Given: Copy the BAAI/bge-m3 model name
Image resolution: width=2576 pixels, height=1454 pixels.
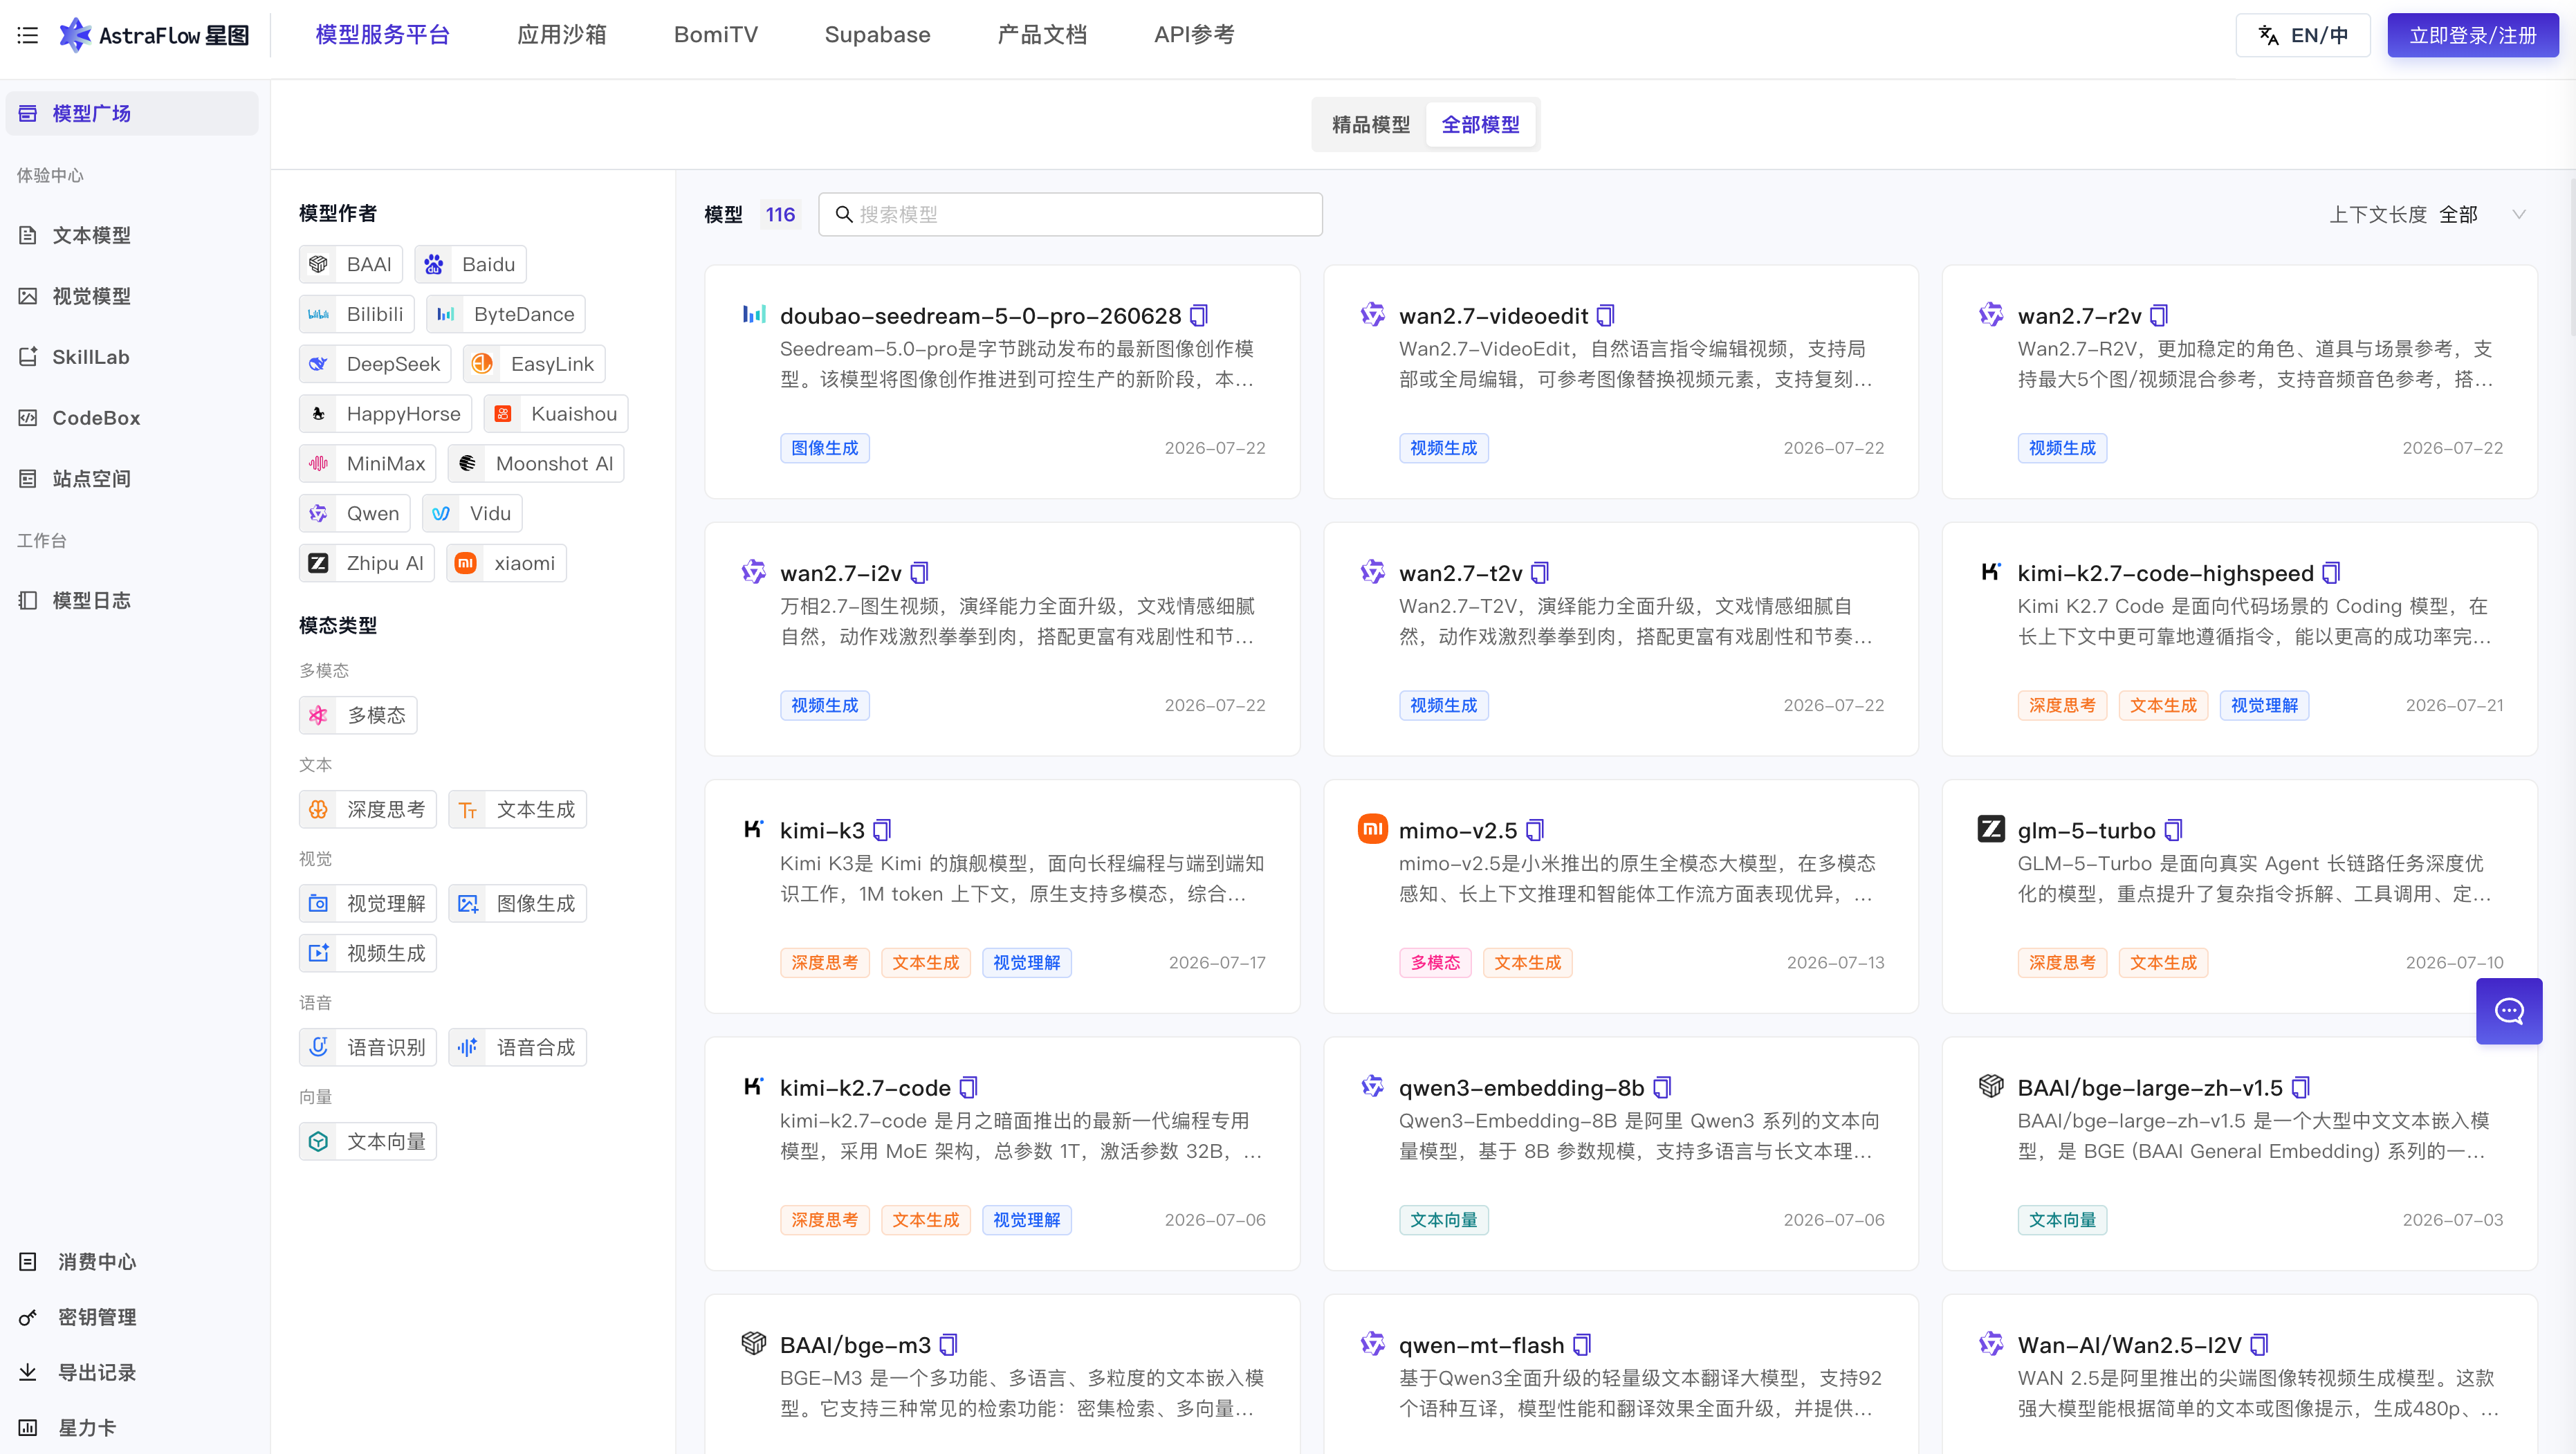Looking at the screenshot, I should tap(948, 1345).
